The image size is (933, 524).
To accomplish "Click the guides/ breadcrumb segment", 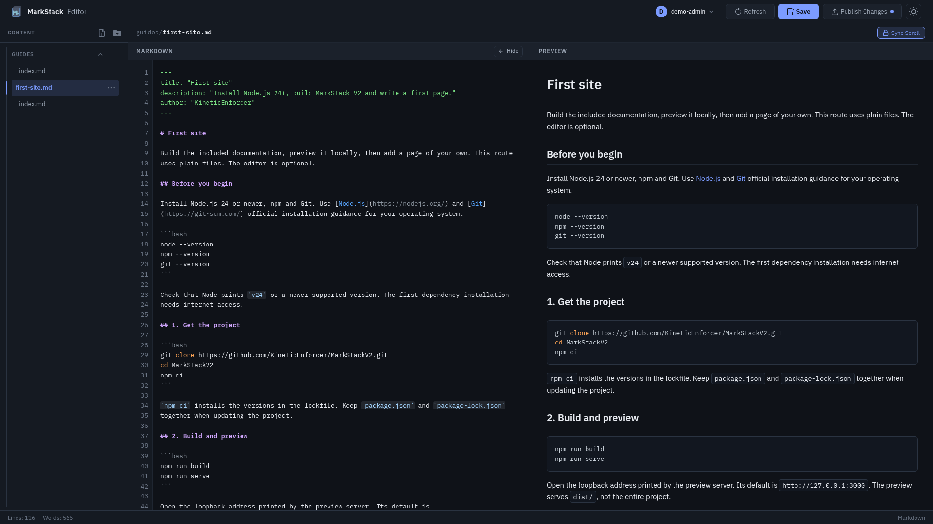I will click(149, 33).
